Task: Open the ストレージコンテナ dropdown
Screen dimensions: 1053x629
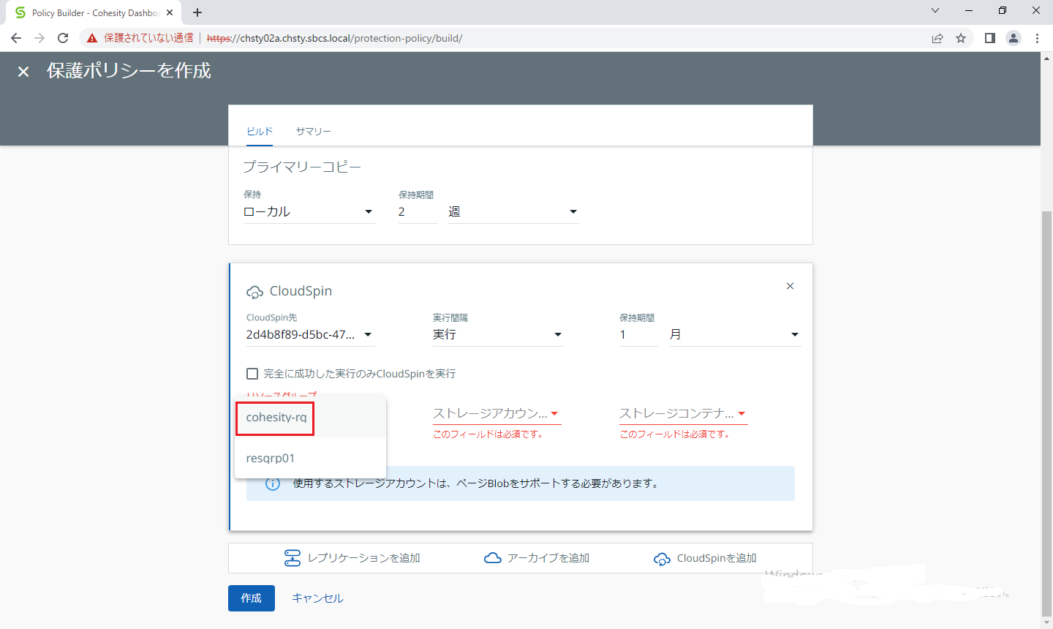Action: [683, 414]
